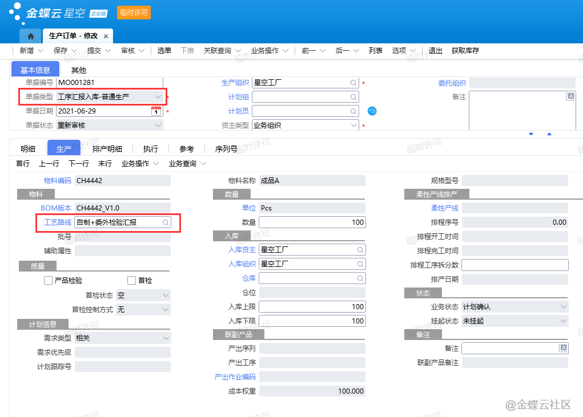Viewport: 583px width, 417px height.
Task: Open calendar picker for 单据日期
Action: click(x=156, y=111)
